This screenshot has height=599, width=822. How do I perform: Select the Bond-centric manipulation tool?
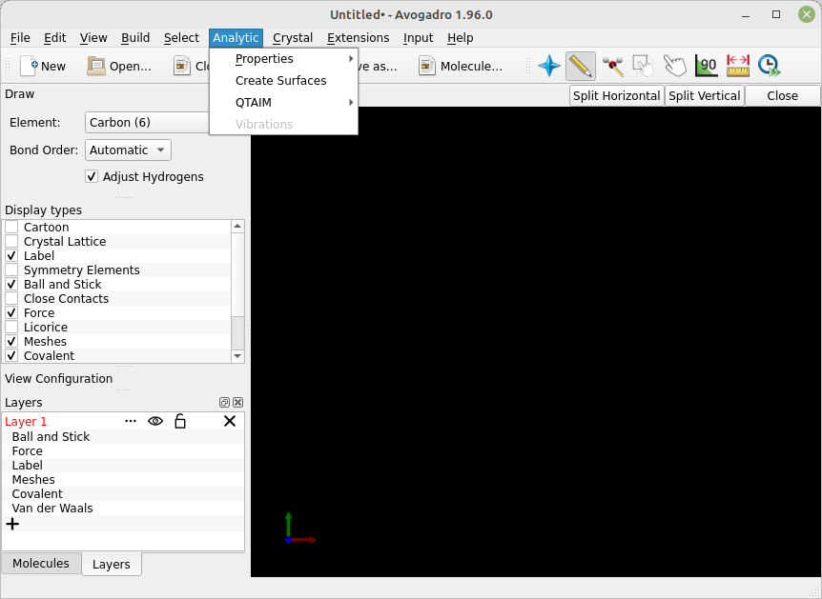tap(611, 66)
